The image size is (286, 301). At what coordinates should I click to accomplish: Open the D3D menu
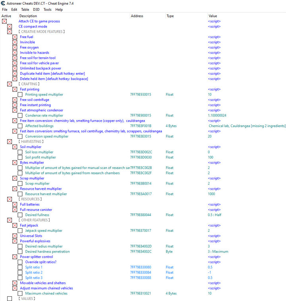(36, 10)
